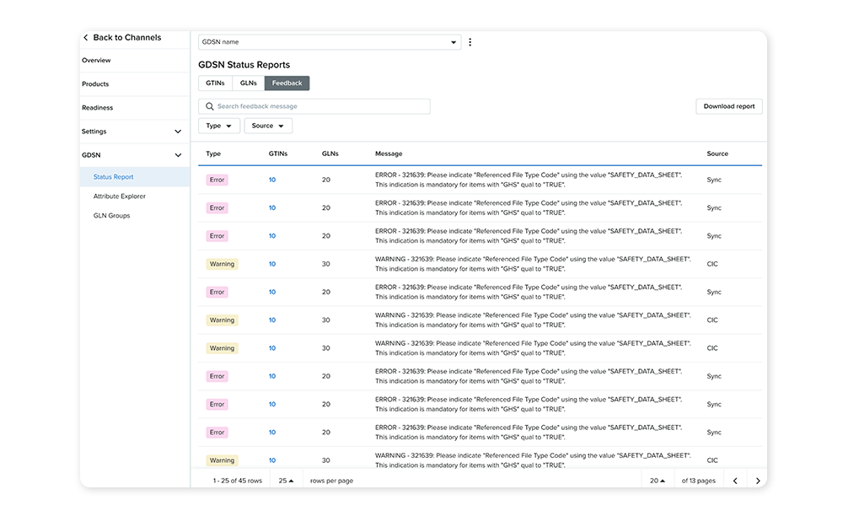Open Readiness in the sidebar
Viewport: 843px width, 511px height.
coord(97,108)
